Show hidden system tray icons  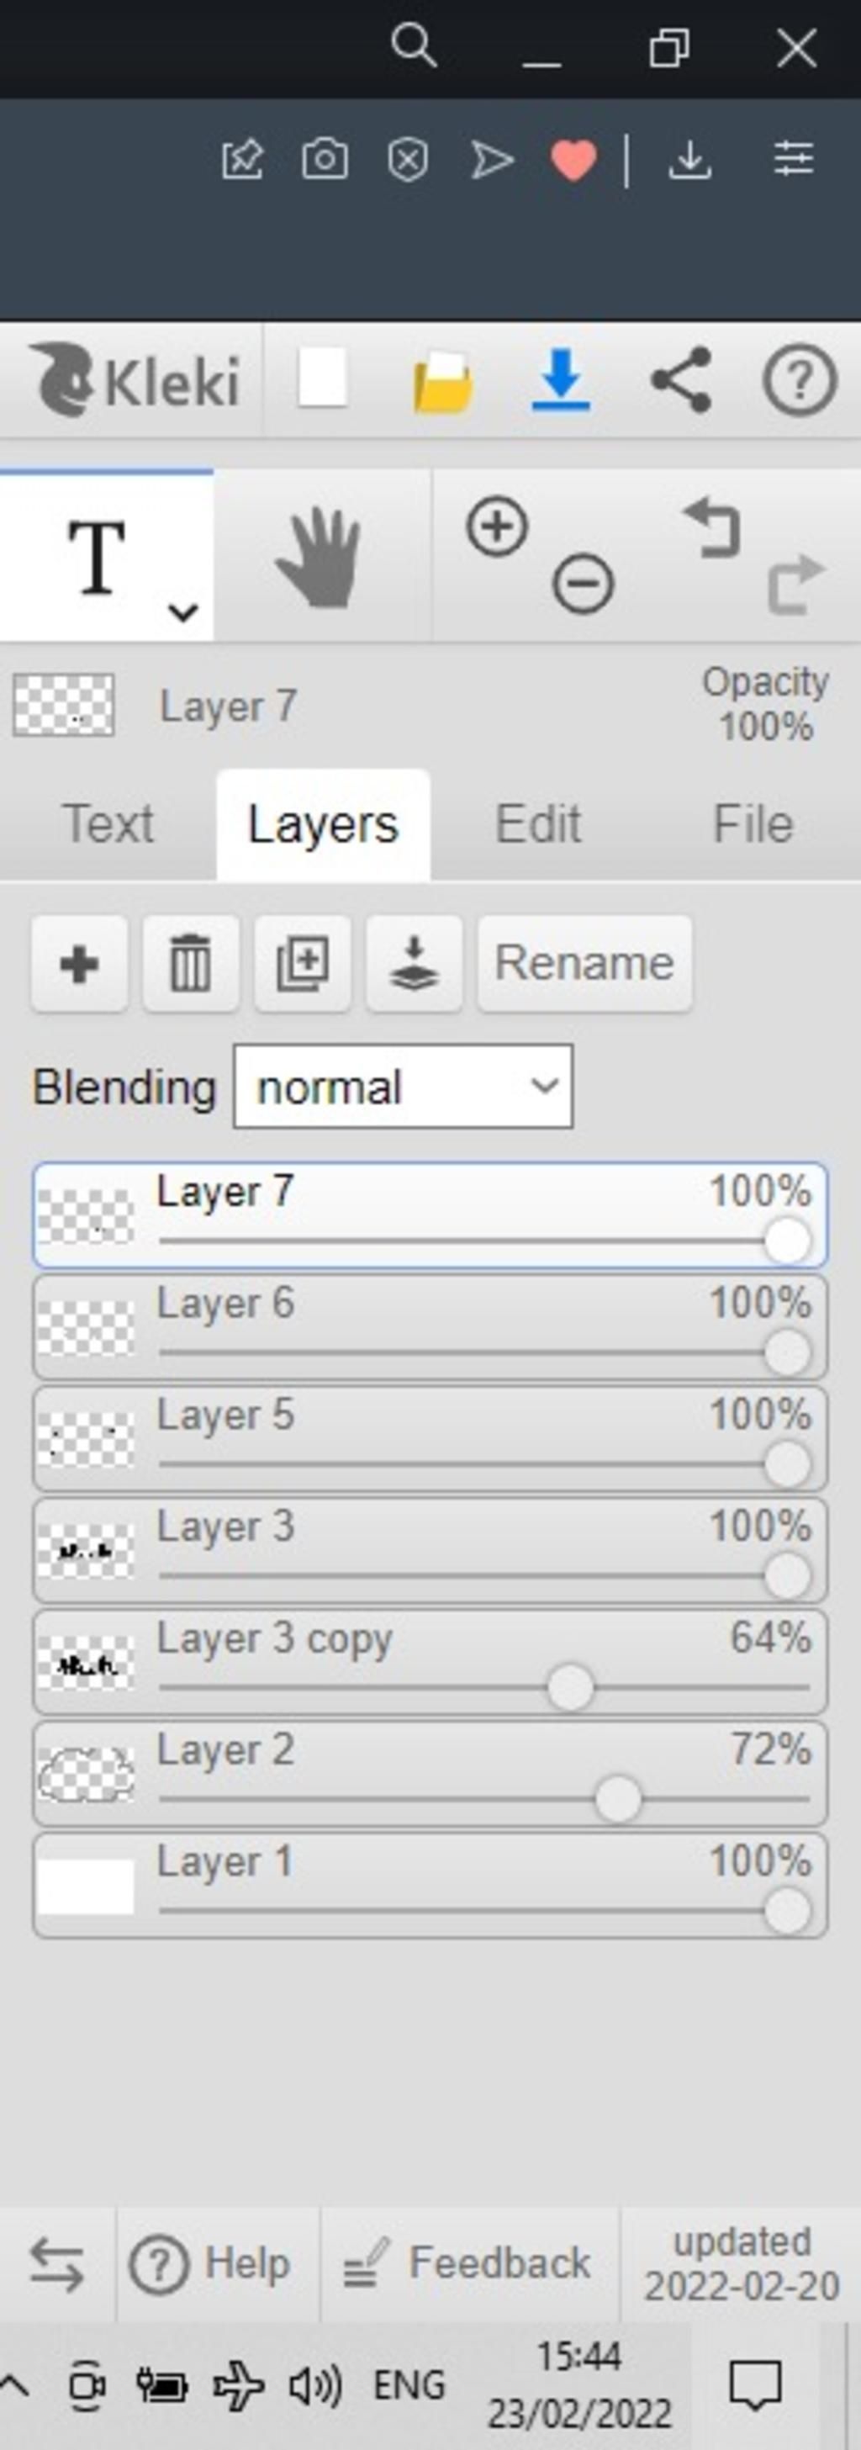(x=13, y=2384)
